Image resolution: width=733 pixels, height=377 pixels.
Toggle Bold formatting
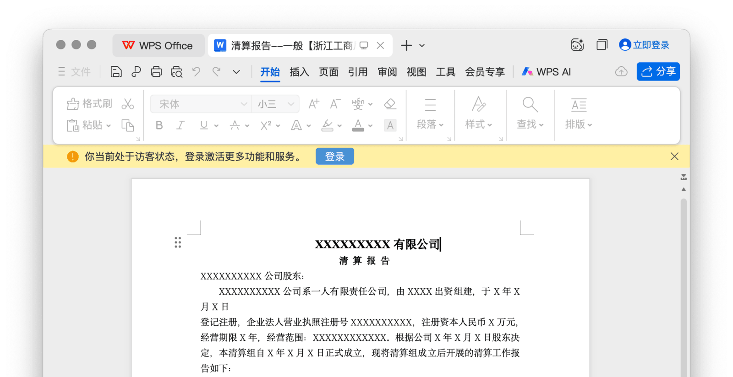point(159,125)
